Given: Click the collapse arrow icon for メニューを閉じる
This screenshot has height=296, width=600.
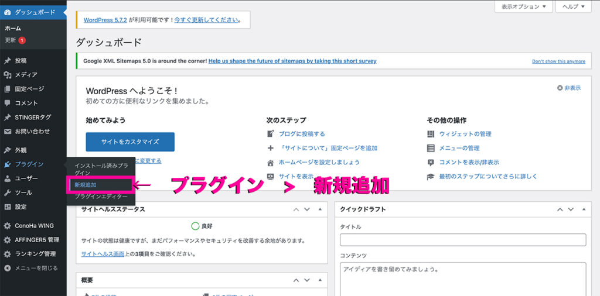Looking at the screenshot, I should [x=7, y=268].
